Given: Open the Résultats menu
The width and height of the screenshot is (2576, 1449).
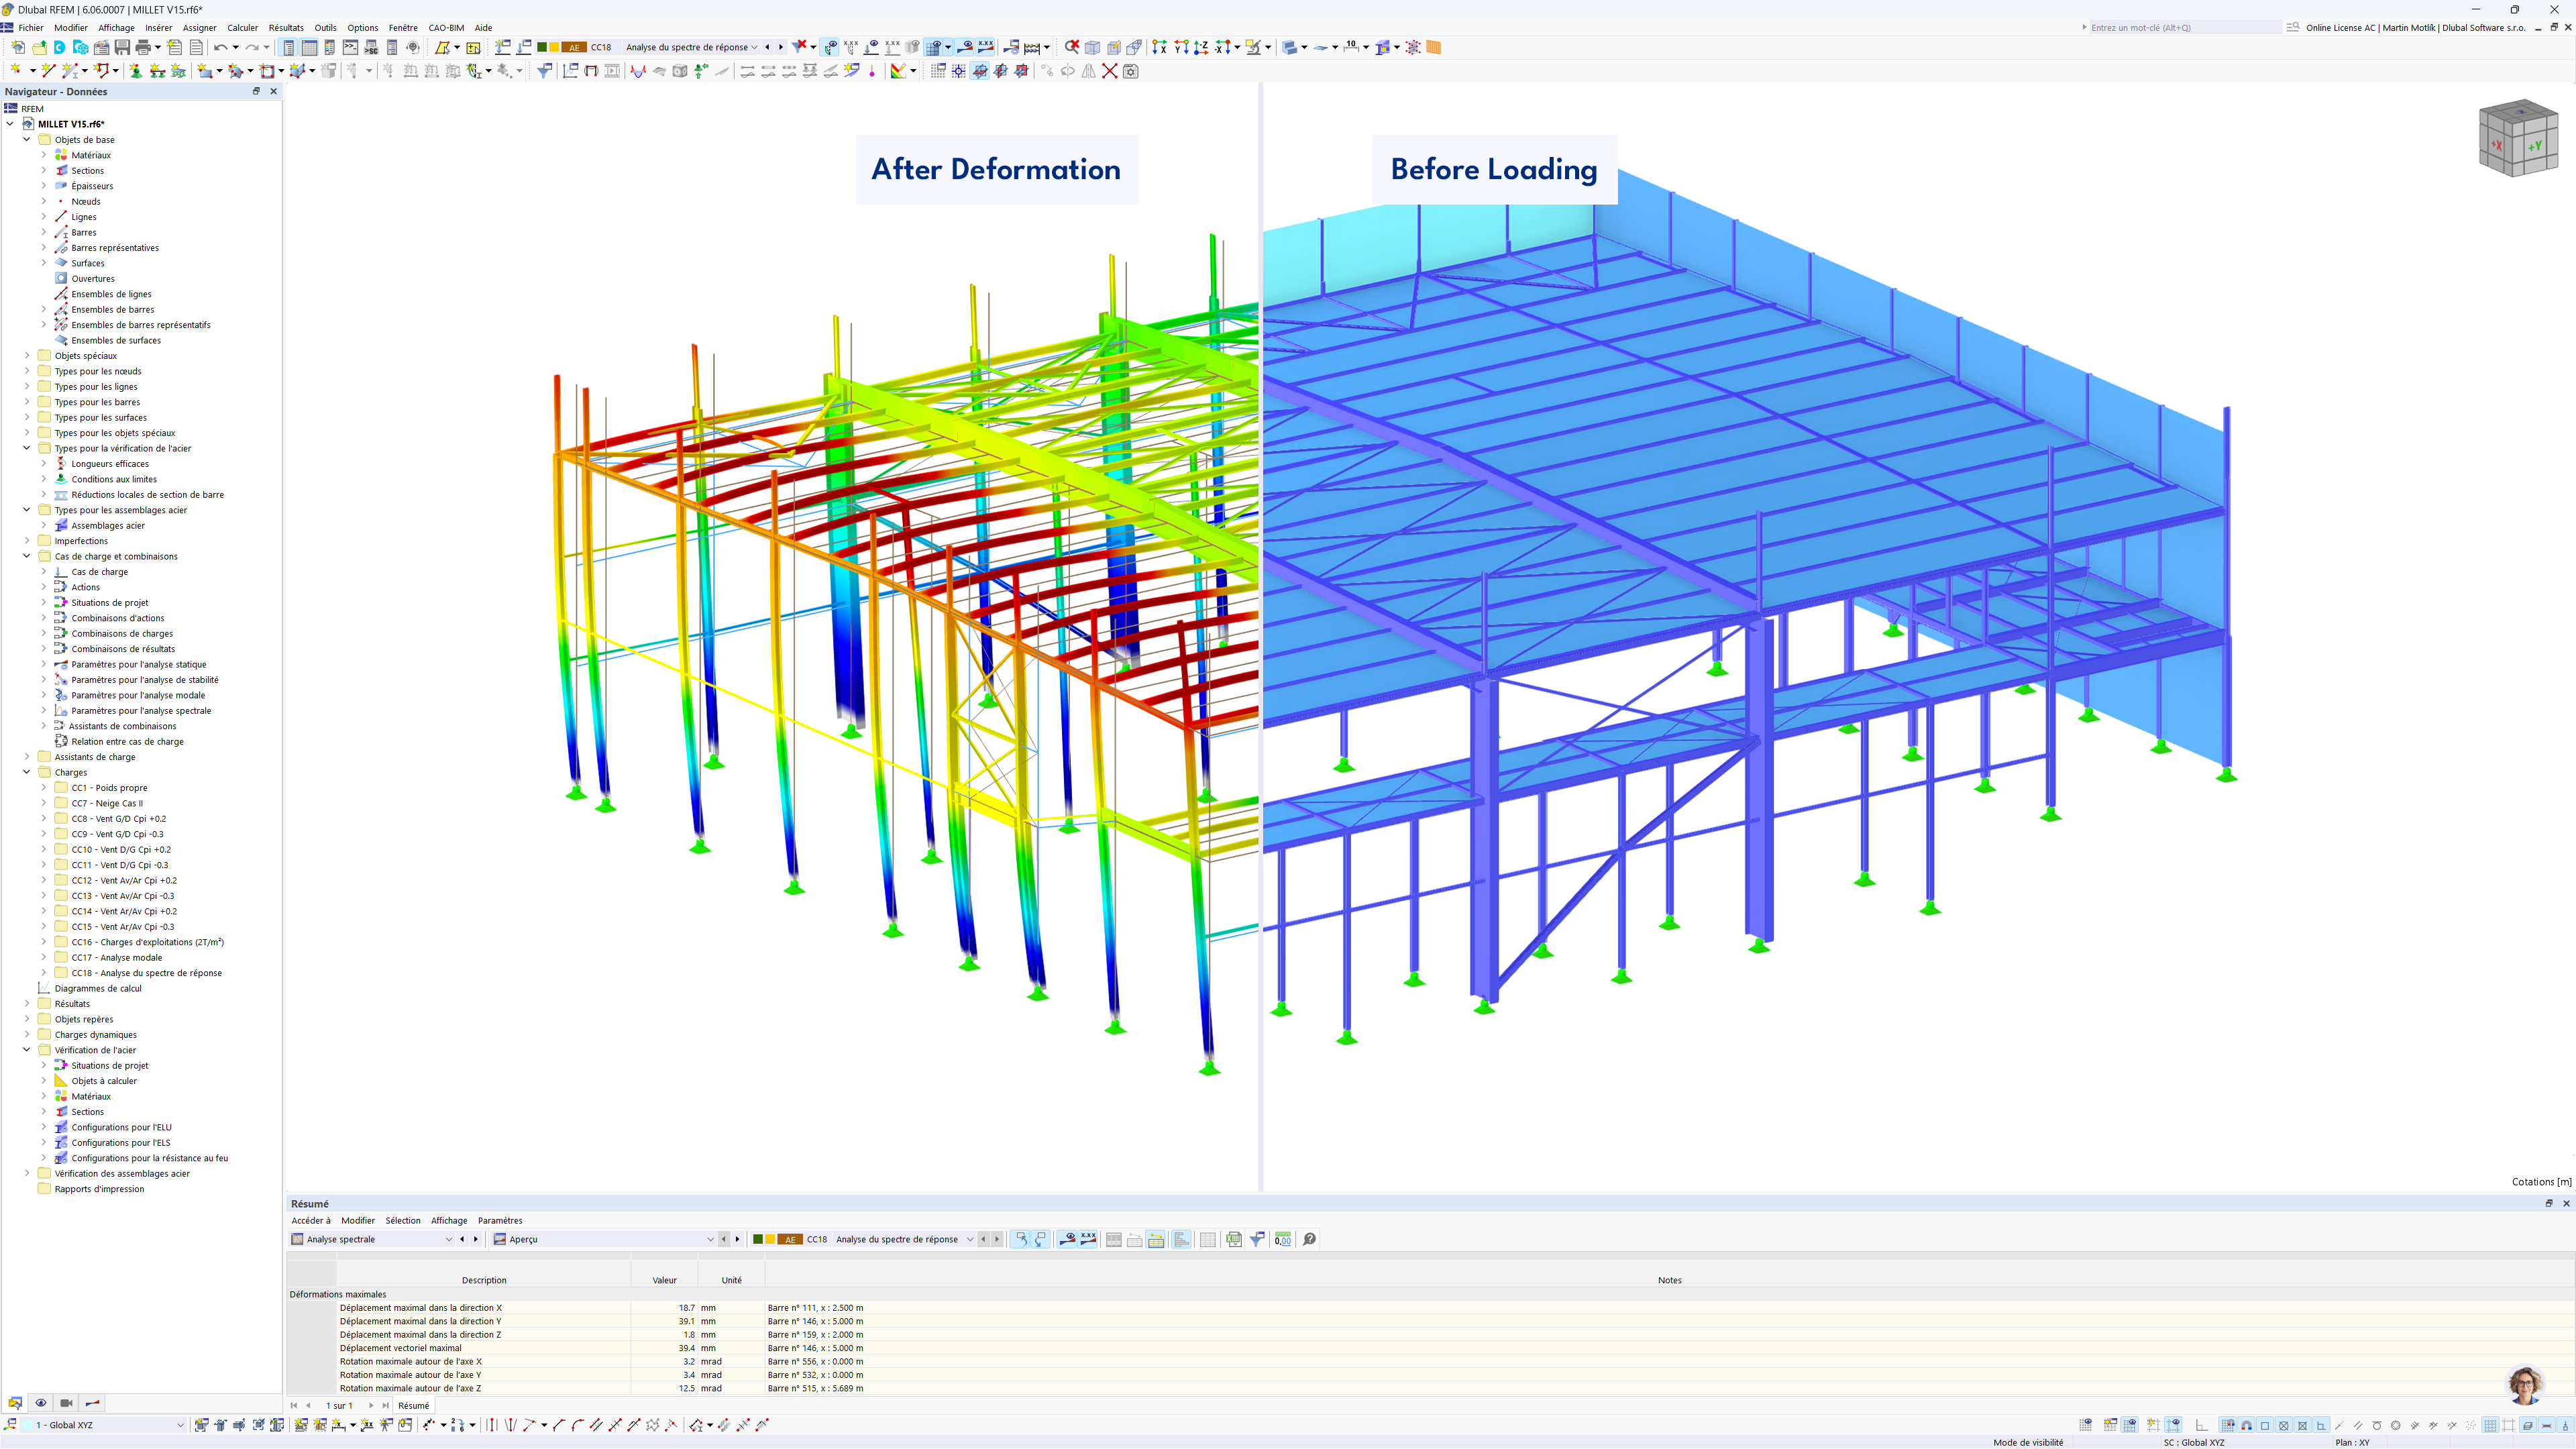Looking at the screenshot, I should pos(286,28).
